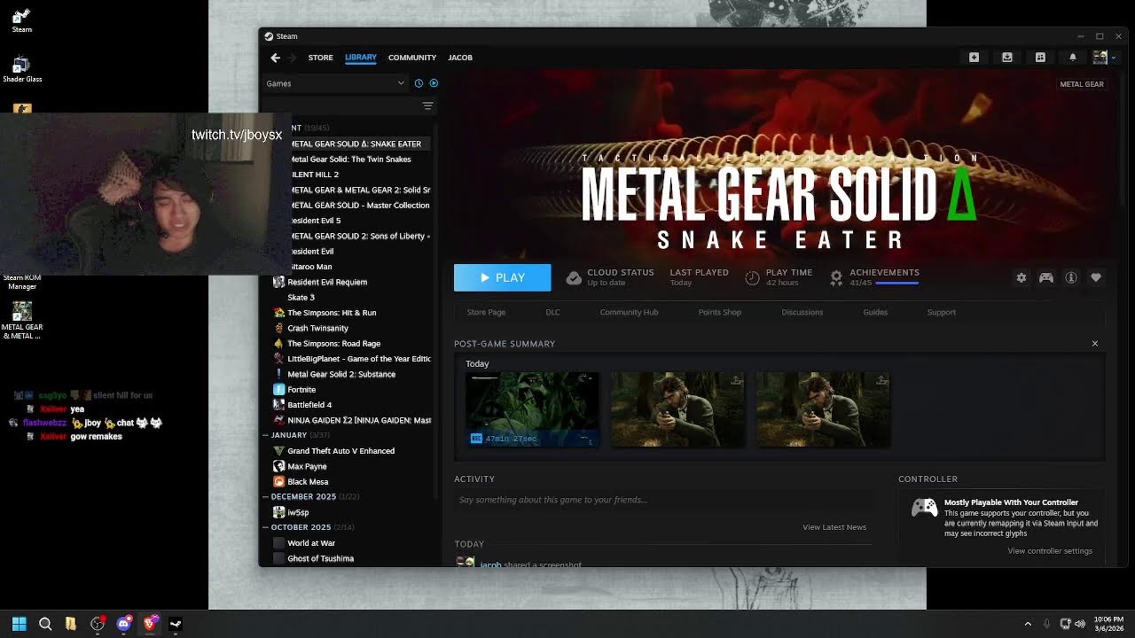This screenshot has width=1135, height=638.
Task: Open the Guides link
Action: (875, 313)
